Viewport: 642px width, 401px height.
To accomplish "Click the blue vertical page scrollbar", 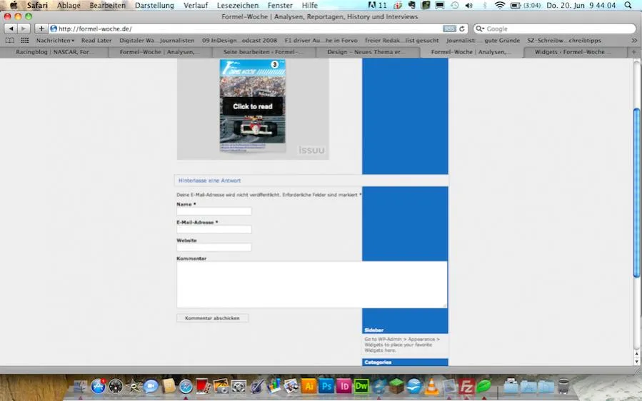I will [x=636, y=193].
